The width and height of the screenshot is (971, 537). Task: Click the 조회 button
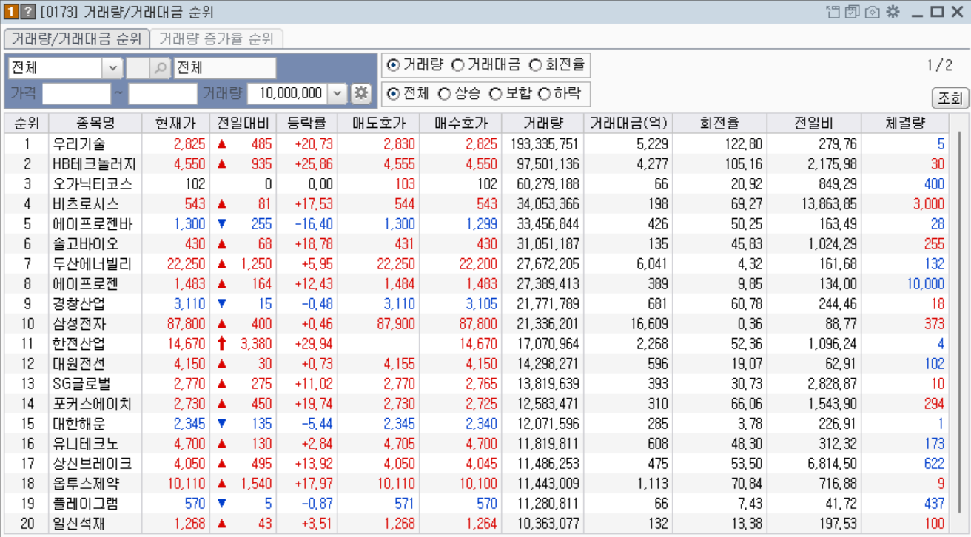pos(950,98)
